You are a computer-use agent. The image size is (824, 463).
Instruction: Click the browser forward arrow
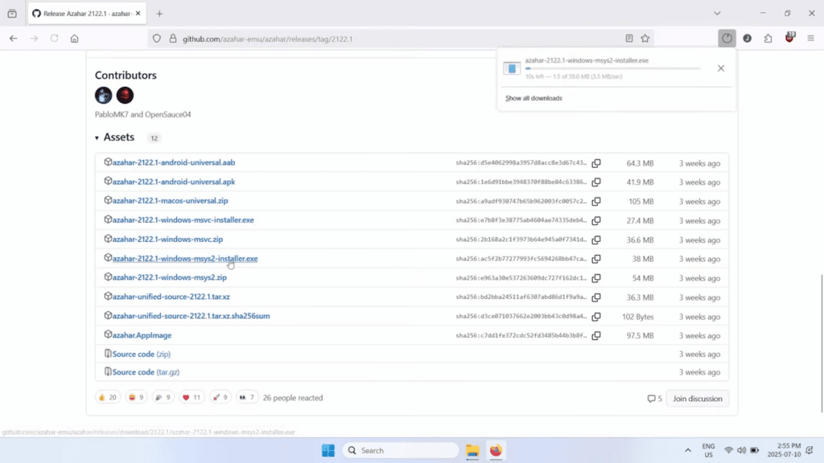coord(34,39)
